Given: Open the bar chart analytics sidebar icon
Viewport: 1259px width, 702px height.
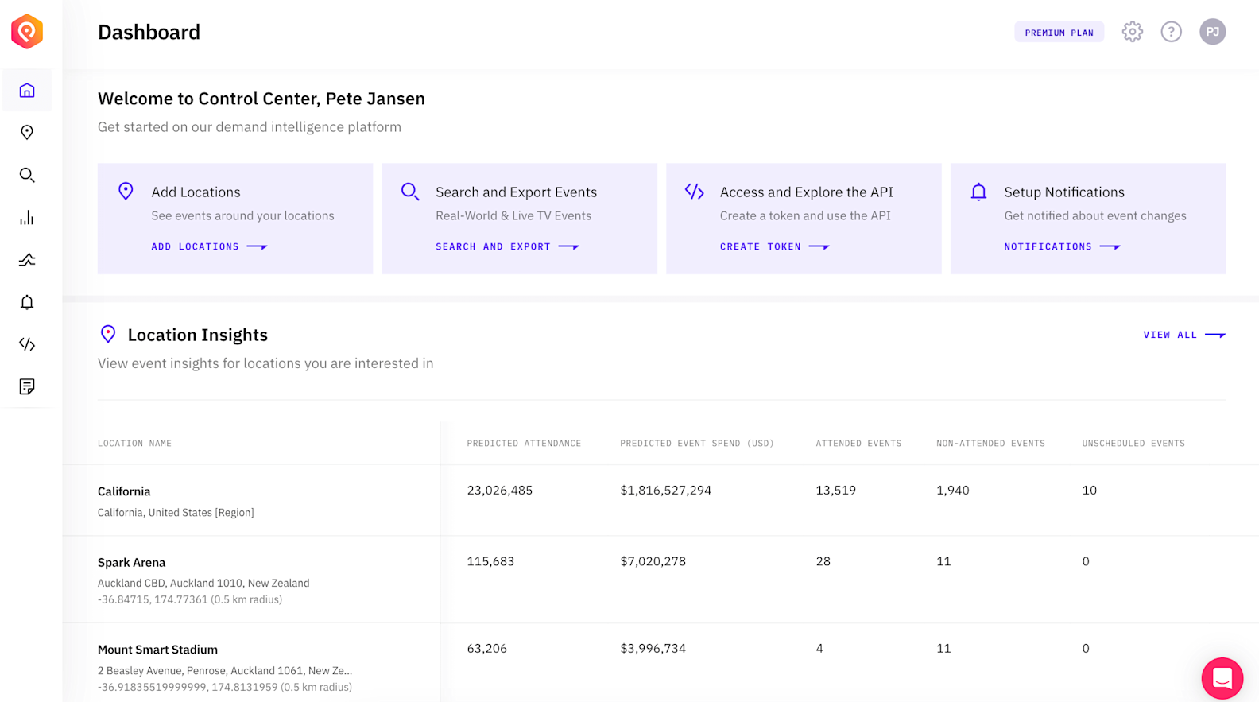Looking at the screenshot, I should (x=27, y=218).
